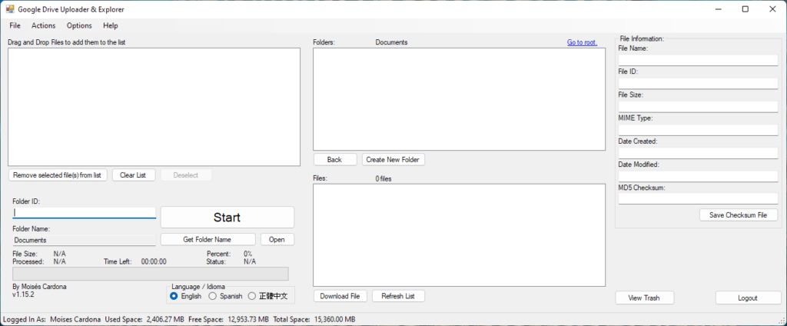This screenshot has width=787, height=326.
Task: Click the File Size information field
Action: tap(698, 107)
